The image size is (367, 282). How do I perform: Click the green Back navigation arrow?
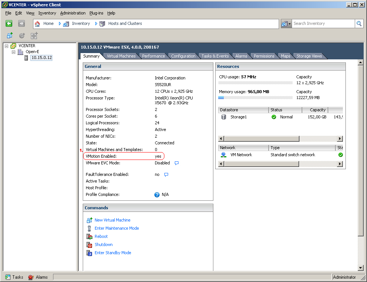click(x=9, y=23)
